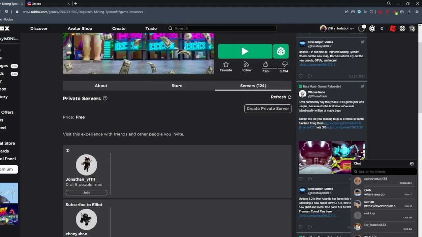Click browser ad blocker shield icon

[359, 12]
